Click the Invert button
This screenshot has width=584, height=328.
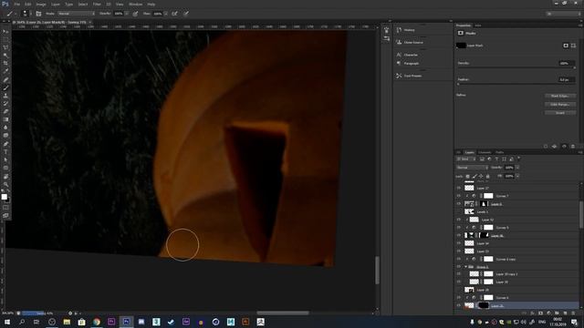(560, 113)
